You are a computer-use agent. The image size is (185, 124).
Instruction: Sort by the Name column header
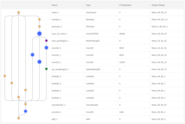tap(54, 5)
